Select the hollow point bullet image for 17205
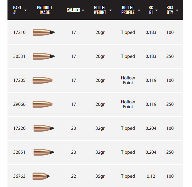The image size is (192, 187). tap(43, 80)
